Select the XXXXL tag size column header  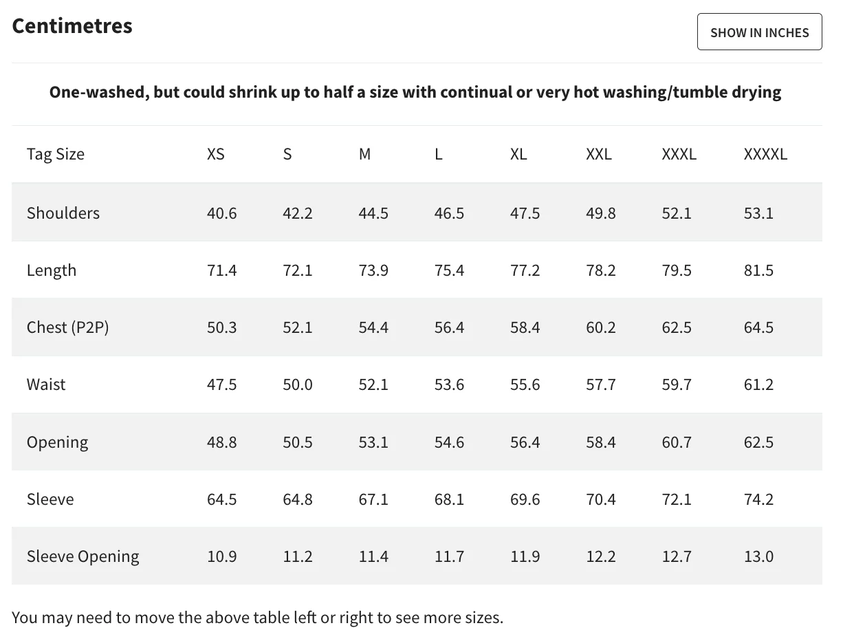tap(765, 154)
